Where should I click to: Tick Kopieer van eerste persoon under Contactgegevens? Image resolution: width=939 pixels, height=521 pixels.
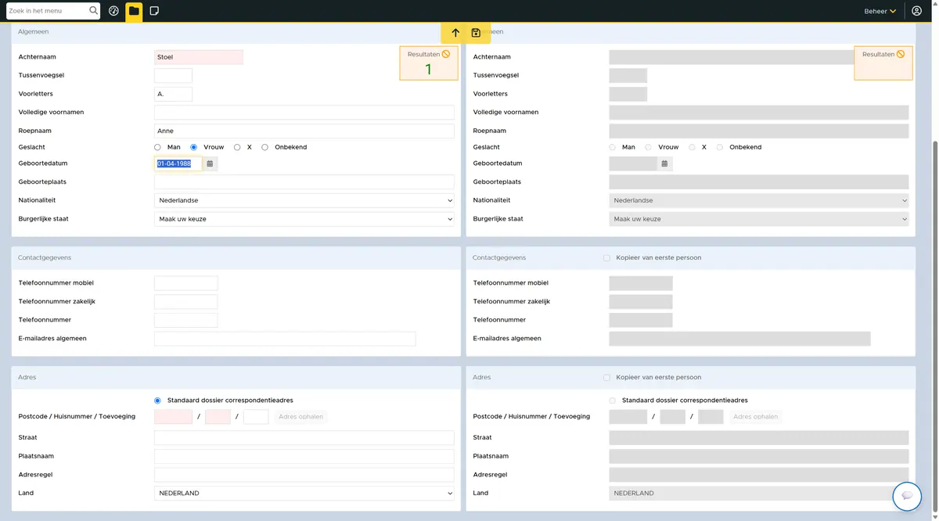(x=606, y=257)
